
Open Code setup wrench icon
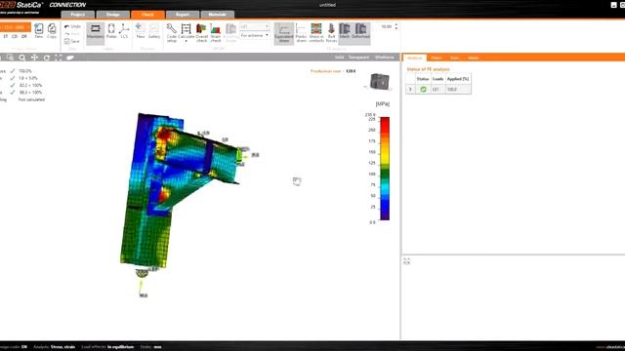[x=172, y=32]
